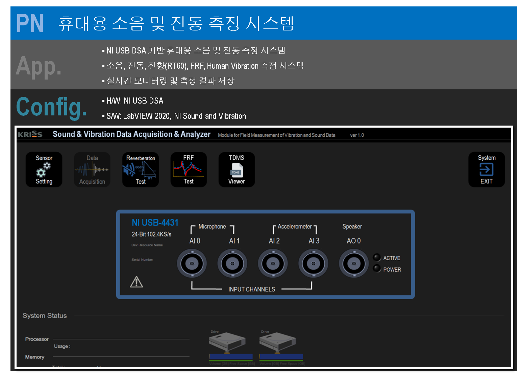Click the 휴대용 소음 및 진동 banner title

(176, 23)
